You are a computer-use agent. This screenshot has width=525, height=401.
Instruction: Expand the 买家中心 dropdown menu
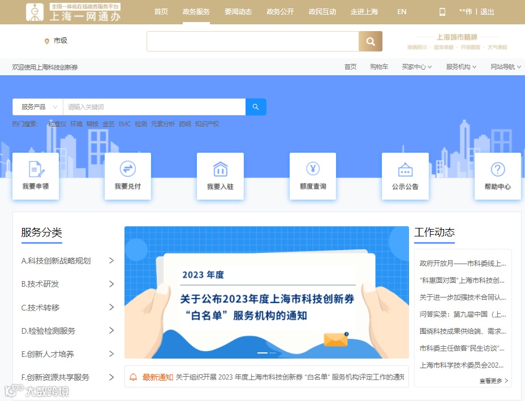click(416, 67)
